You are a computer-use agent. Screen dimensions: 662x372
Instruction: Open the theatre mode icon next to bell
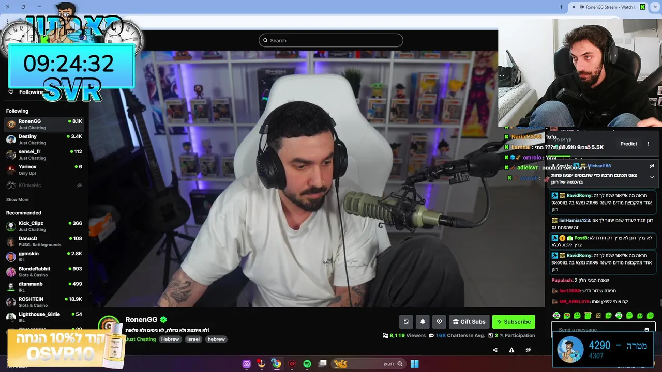point(406,322)
